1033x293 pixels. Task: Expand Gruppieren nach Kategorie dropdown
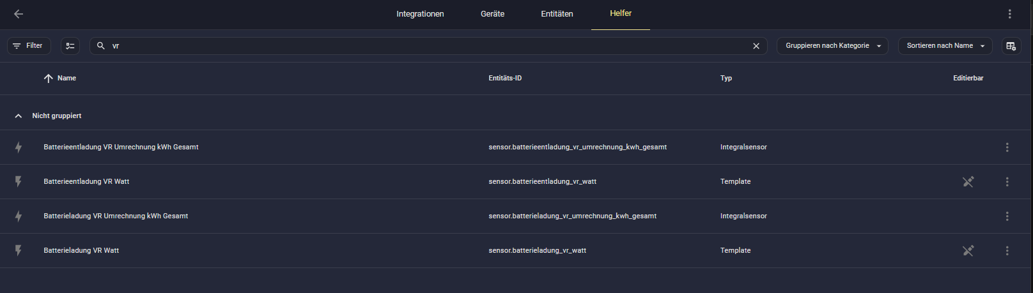coord(832,46)
